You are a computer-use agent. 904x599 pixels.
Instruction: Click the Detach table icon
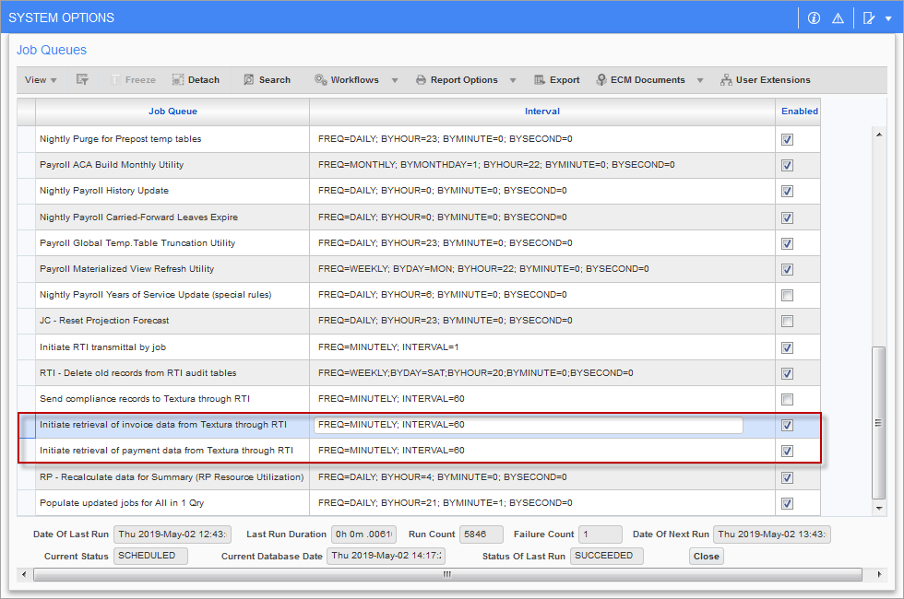click(x=178, y=80)
